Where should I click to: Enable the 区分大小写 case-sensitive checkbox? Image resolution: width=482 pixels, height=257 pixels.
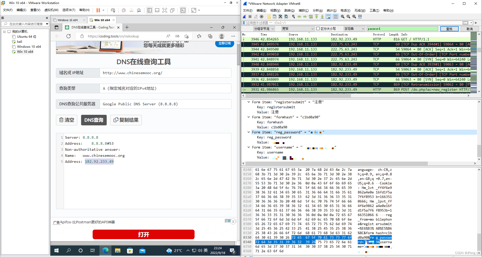(318, 29)
